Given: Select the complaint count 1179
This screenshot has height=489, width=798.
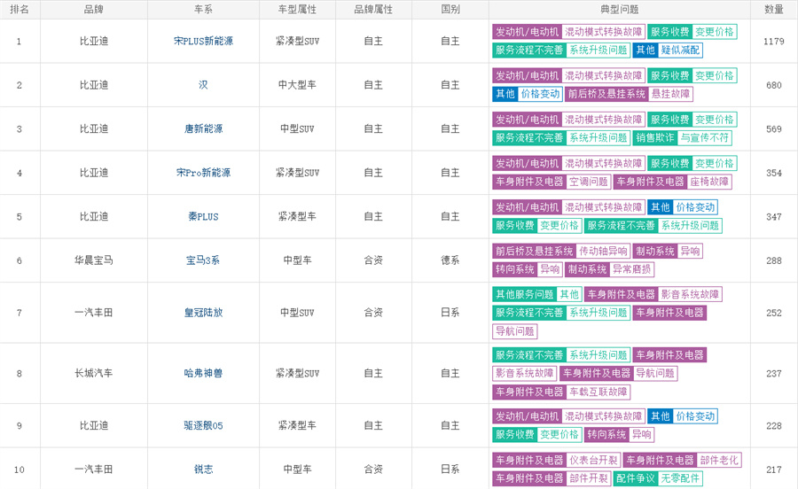Looking at the screenshot, I should click(x=773, y=41).
